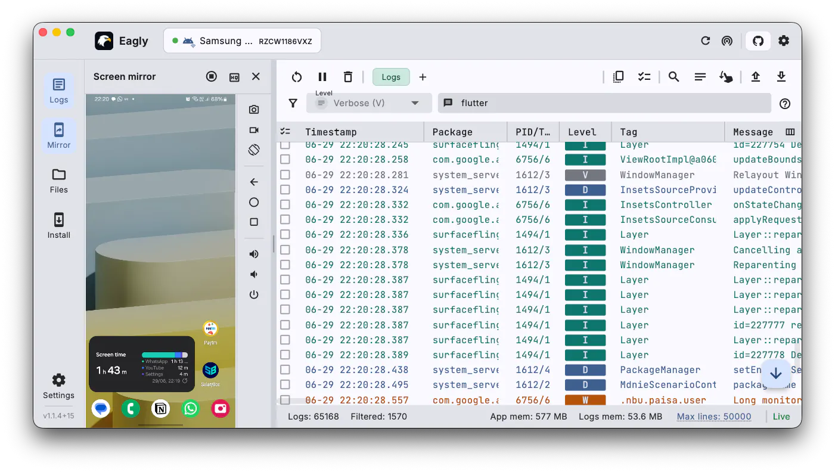Open the Install sidebar section
This screenshot has height=472, width=835.
point(58,226)
